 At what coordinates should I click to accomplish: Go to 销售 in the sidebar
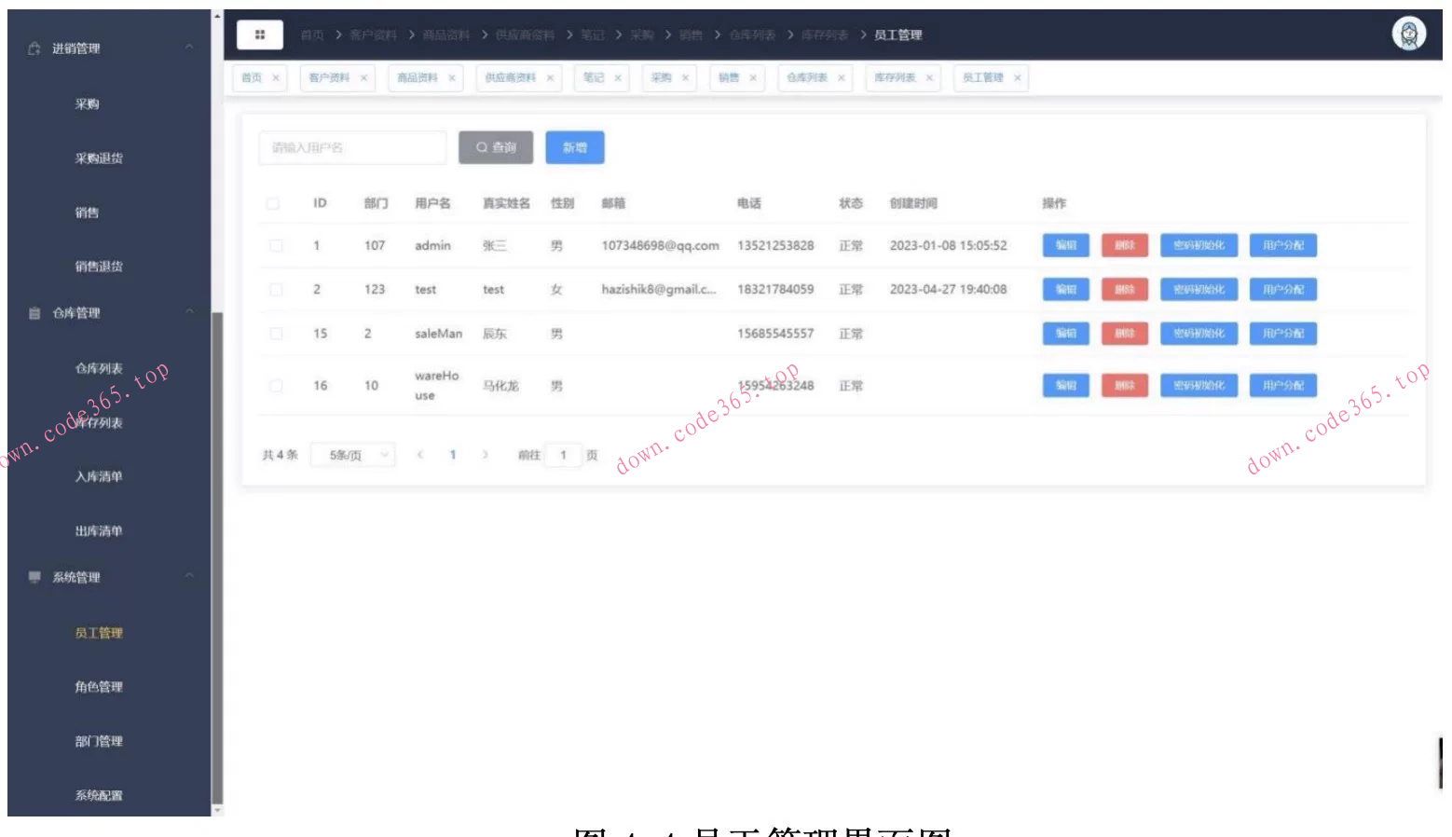click(87, 213)
